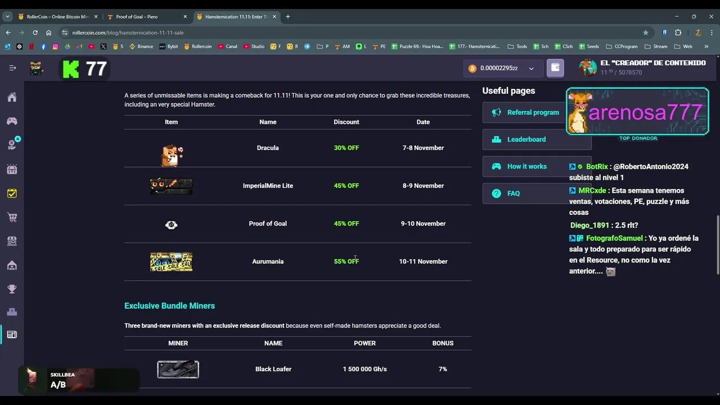This screenshot has width=720, height=405.
Task: Bookmark this page with the star icon
Action: [x=645, y=33]
